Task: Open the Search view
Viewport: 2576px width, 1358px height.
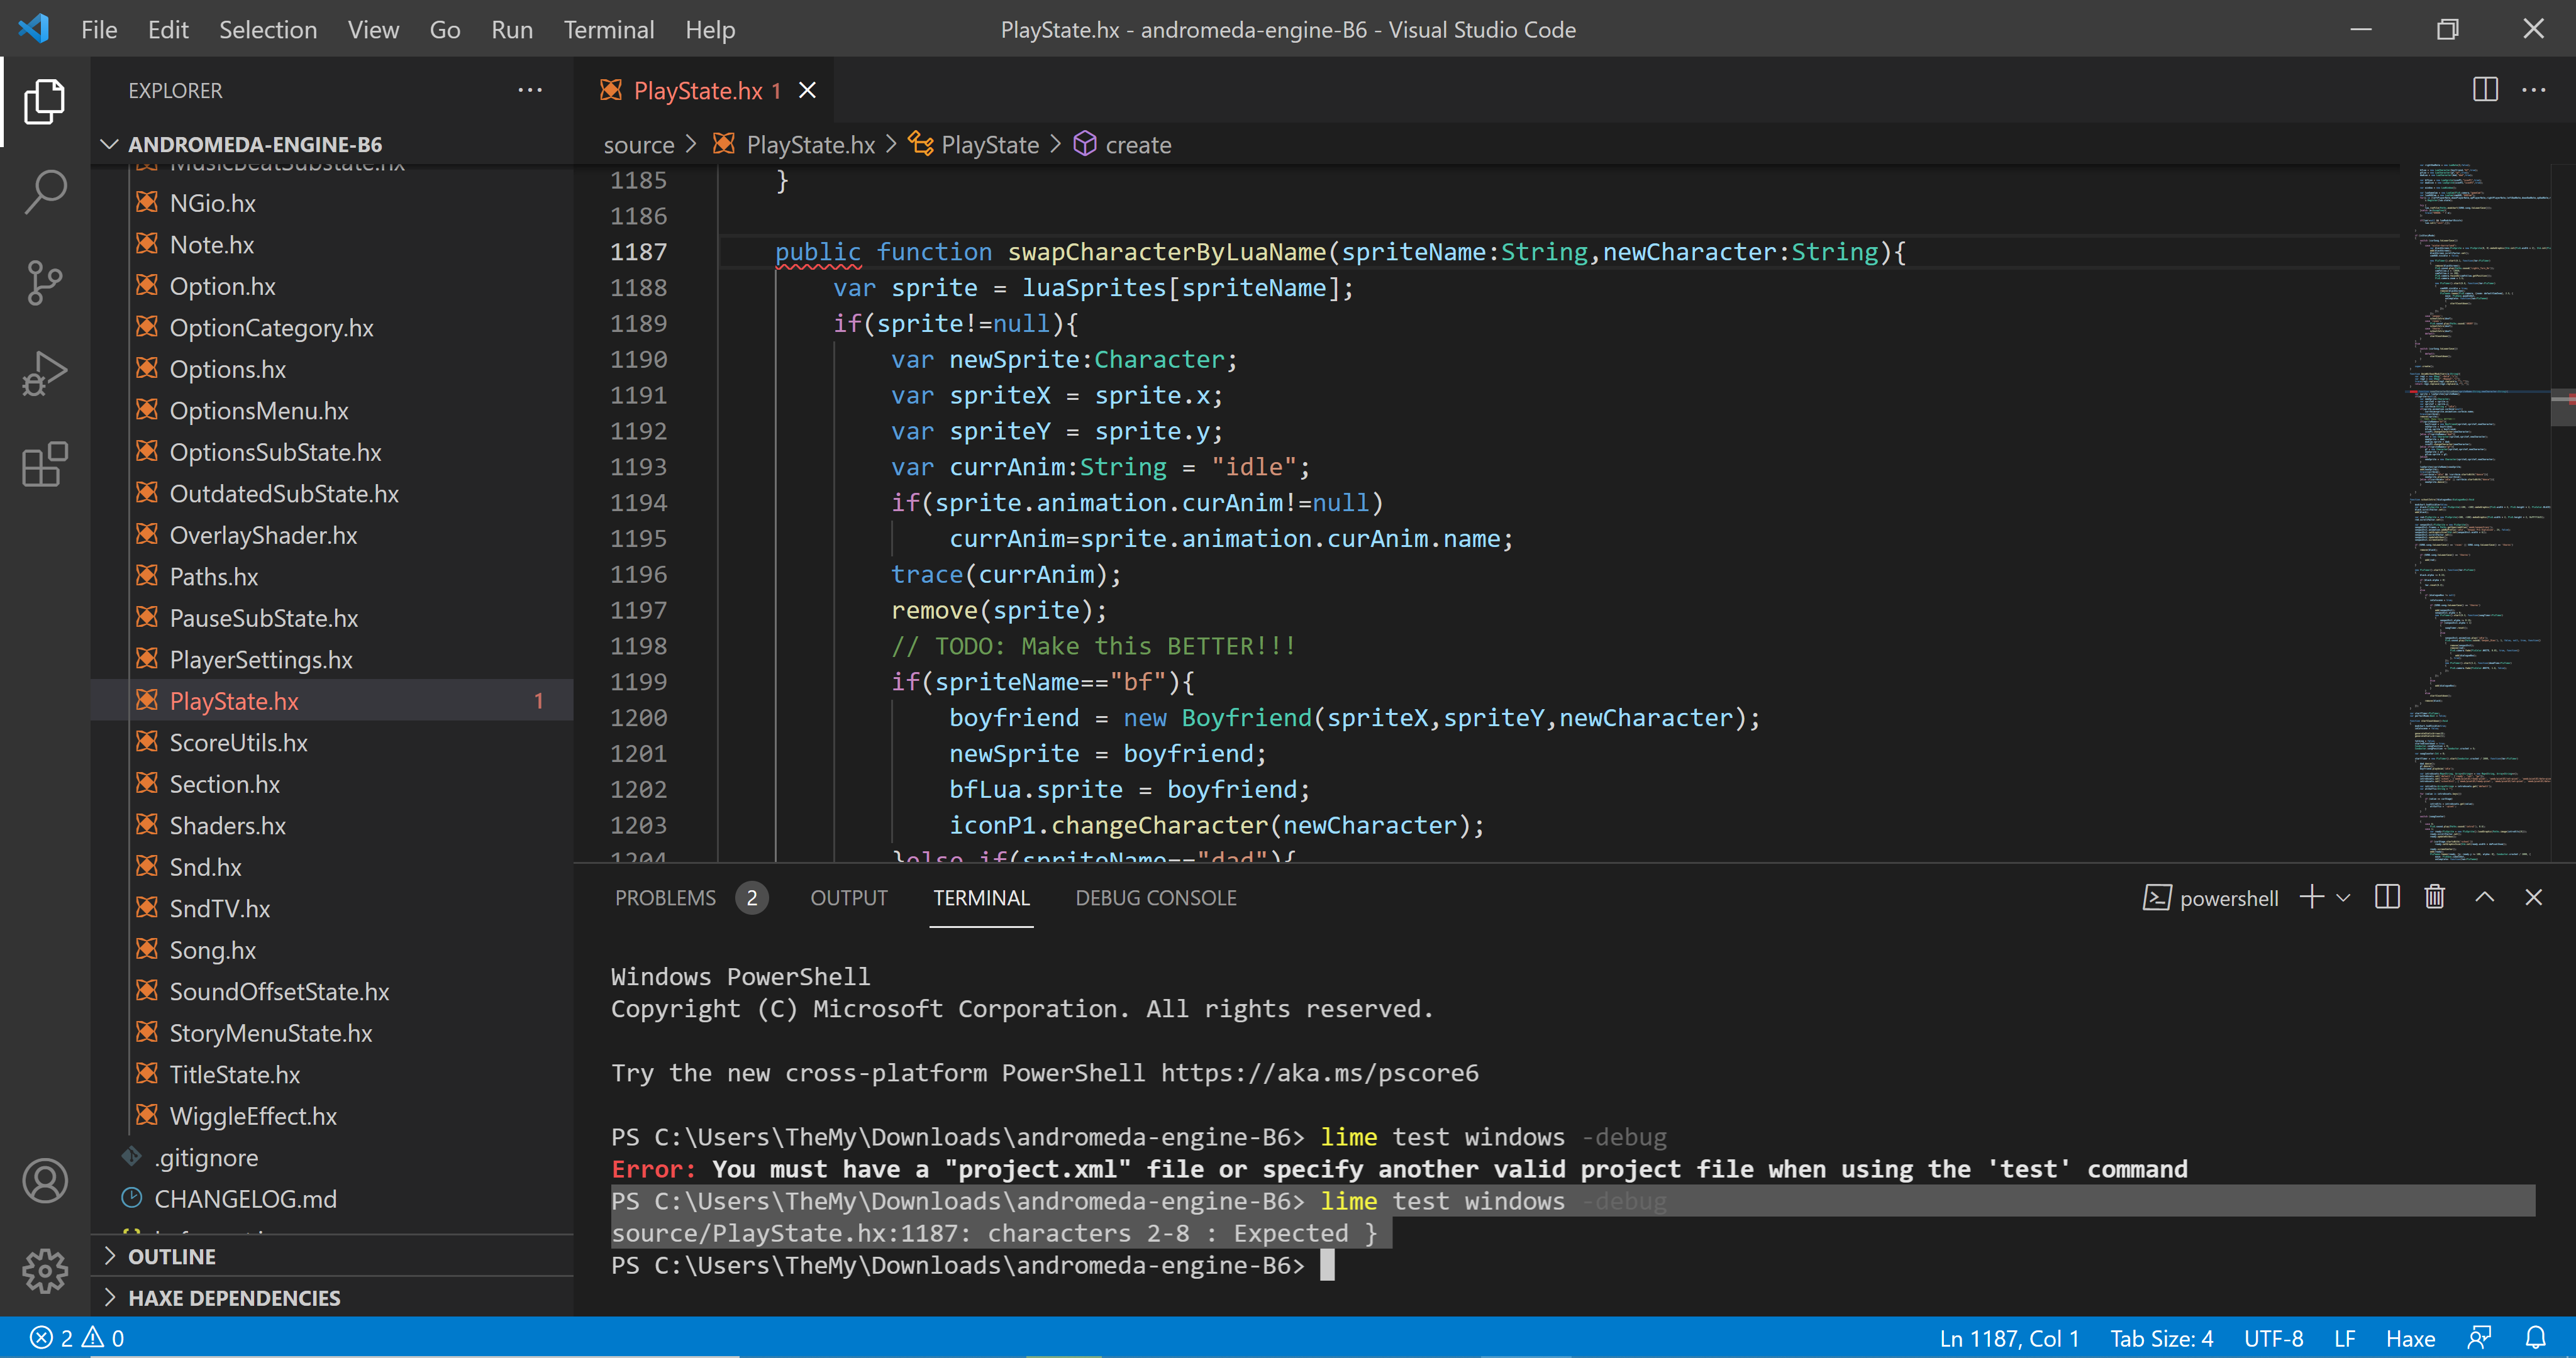Action: click(x=45, y=191)
